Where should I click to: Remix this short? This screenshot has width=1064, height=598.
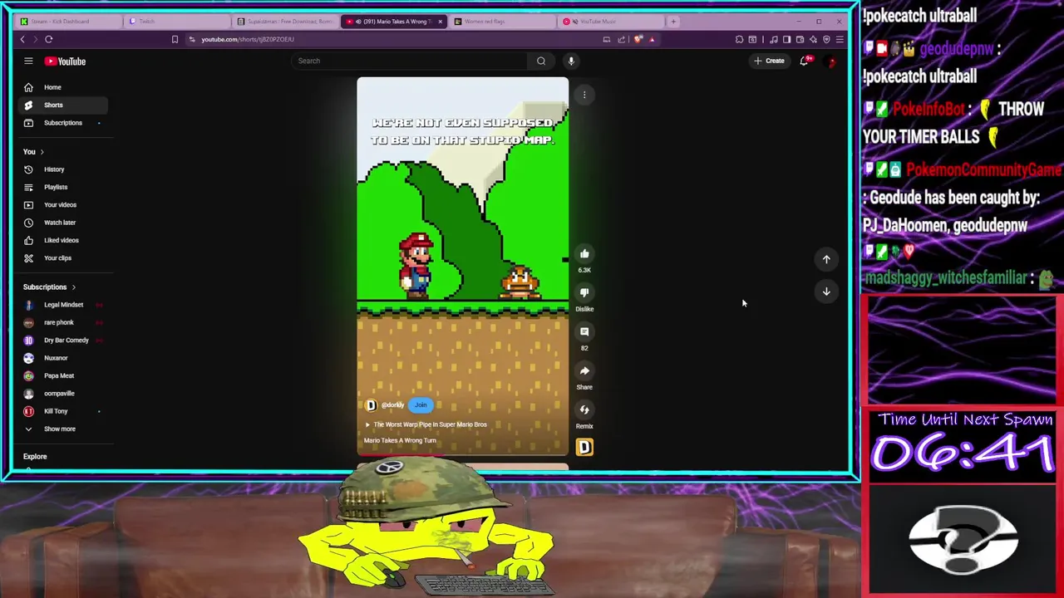pyautogui.click(x=584, y=410)
